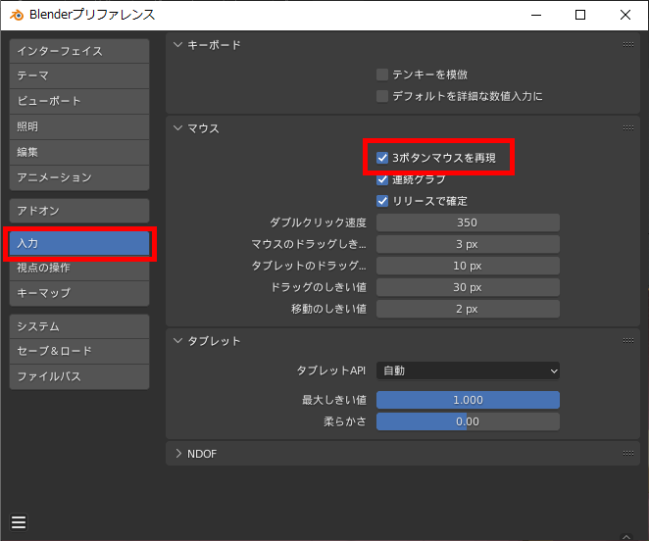Enable the テンキーを模倣 checkbox
Screen dimensions: 649x541
[383, 74]
